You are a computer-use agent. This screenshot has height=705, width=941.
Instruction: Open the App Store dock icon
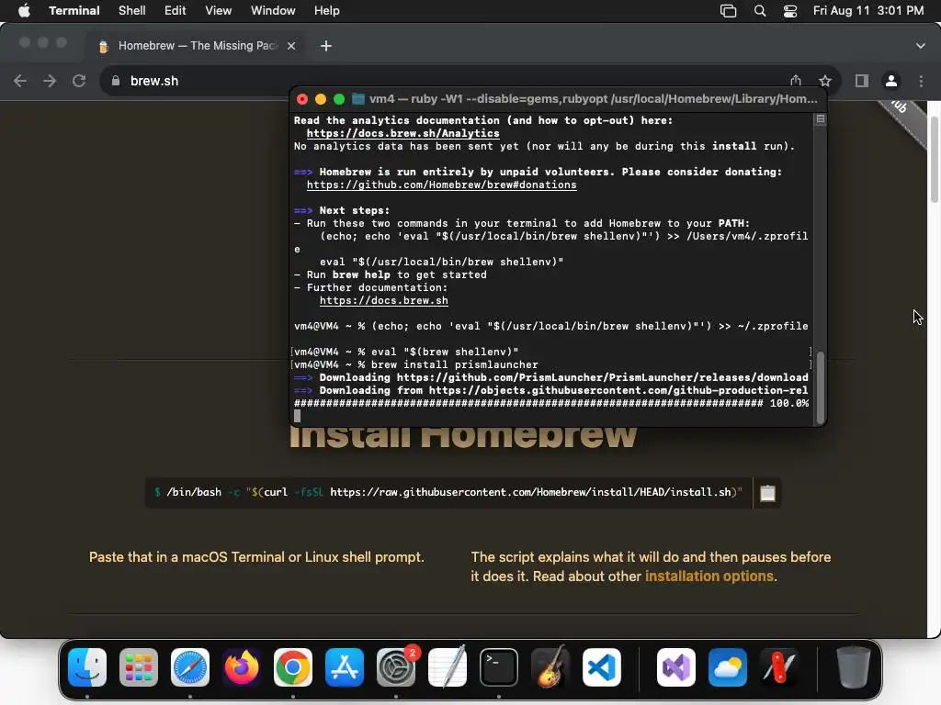345,667
